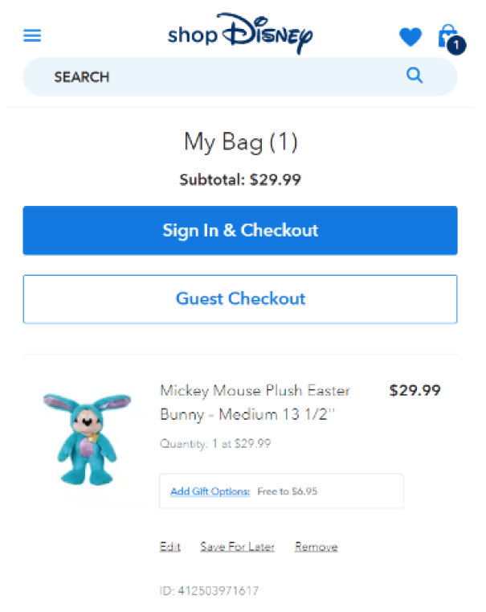Select Save For Later for the plush
The image size is (486, 612).
(x=237, y=547)
